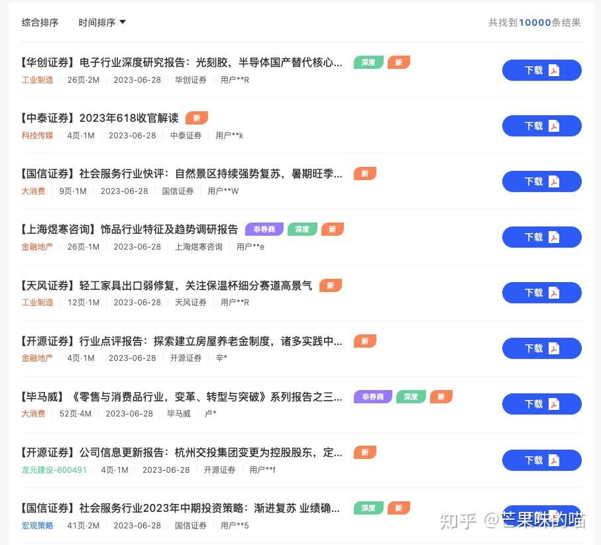601x545 pixels.
Task: Click 华创证券 source in first row metadata
Action: [190, 79]
